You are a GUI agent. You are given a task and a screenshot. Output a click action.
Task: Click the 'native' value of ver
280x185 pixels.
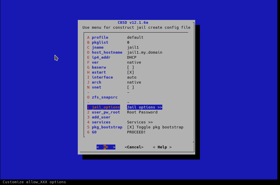tap(134, 62)
